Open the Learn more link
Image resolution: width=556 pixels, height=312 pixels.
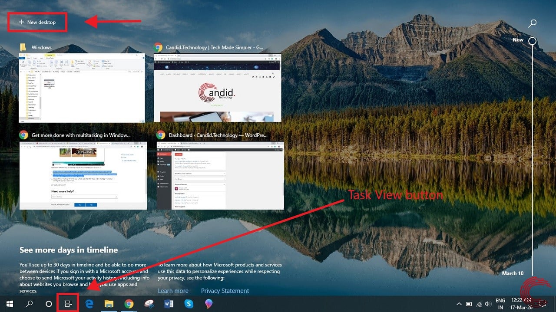point(173,291)
